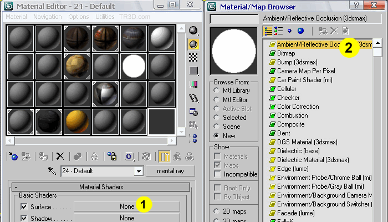Switch browser to View List + Icons
The height and width of the screenshot is (222, 388).
point(279,31)
